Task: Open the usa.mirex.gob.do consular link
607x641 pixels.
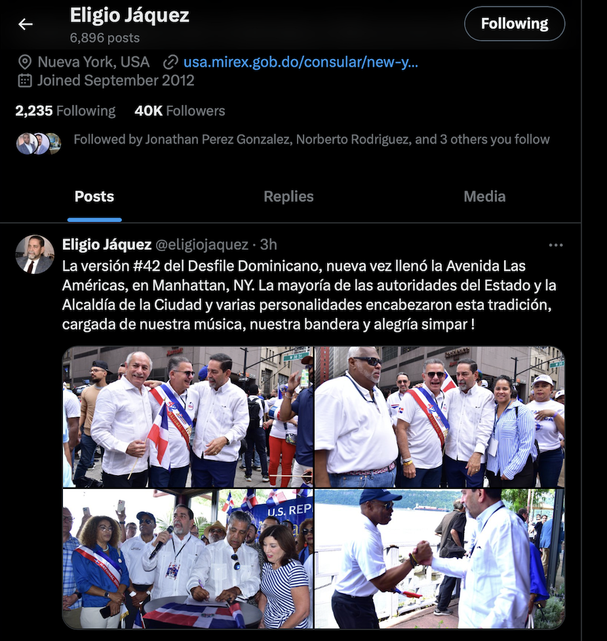Action: tap(300, 62)
